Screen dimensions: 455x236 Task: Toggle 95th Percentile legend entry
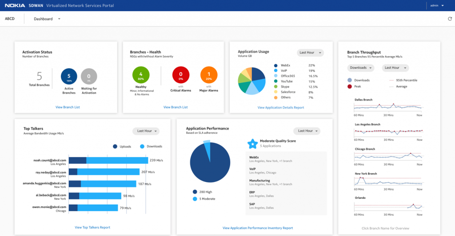click(403, 81)
